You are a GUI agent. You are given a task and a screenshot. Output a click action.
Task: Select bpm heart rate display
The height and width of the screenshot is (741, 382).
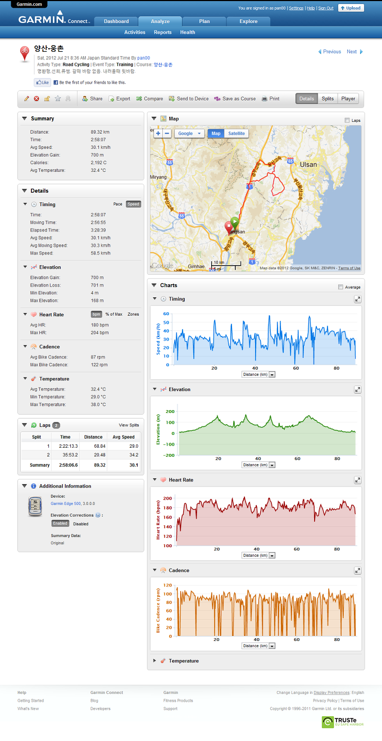[x=96, y=314]
